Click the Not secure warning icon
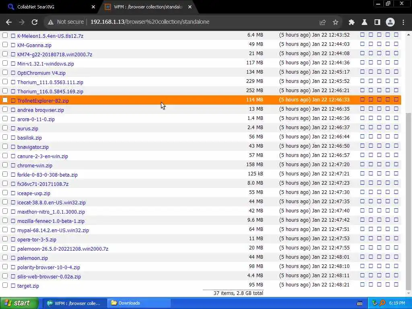The image size is (412, 309). coord(51,23)
